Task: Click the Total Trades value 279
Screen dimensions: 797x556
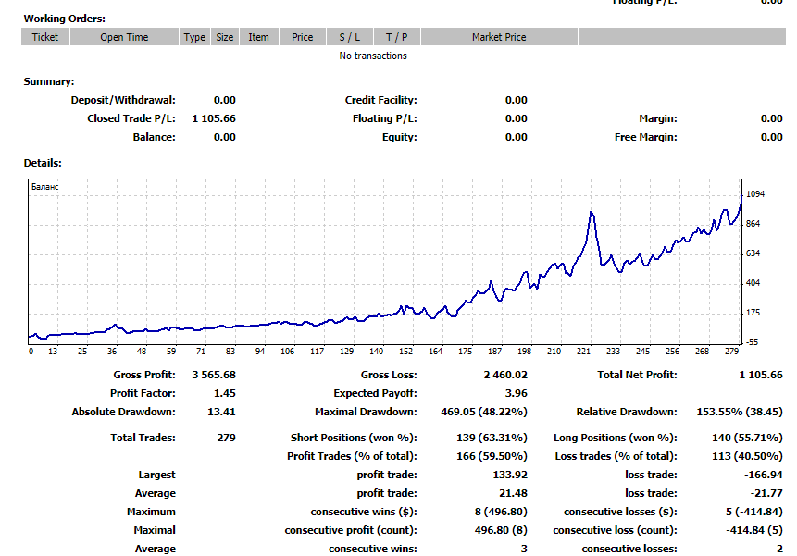Action: pyautogui.click(x=227, y=438)
